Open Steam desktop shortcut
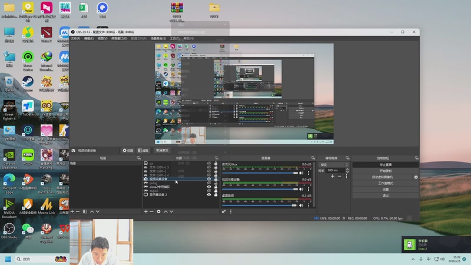 (x=28, y=84)
